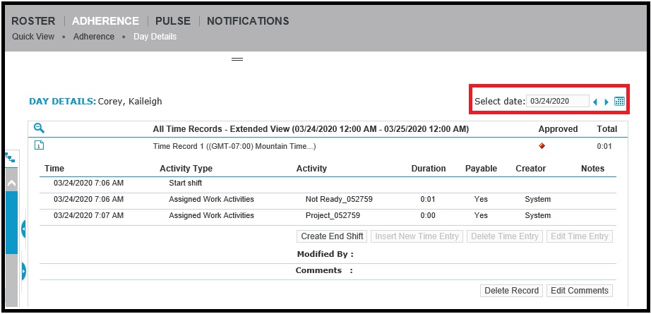Viewport: 651px width, 314px height.
Task: Go to Quick View sub-tab
Action: click(33, 37)
